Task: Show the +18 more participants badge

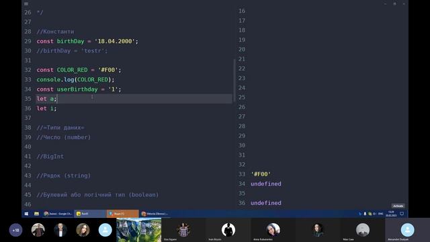Action: 15,230
